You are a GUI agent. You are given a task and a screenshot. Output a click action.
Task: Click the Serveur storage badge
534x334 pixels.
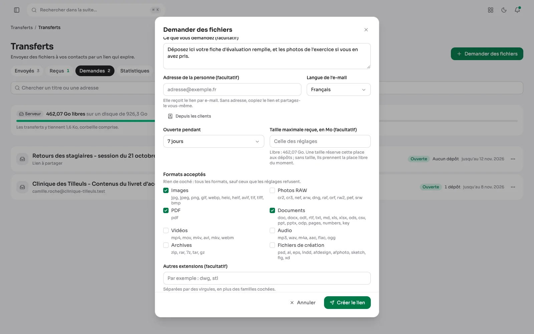pyautogui.click(x=30, y=114)
